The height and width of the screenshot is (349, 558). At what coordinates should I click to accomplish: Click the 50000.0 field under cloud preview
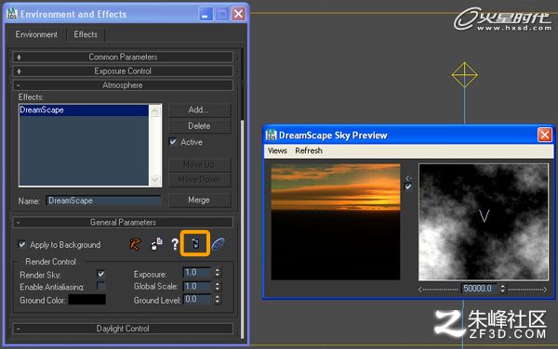[x=480, y=289]
